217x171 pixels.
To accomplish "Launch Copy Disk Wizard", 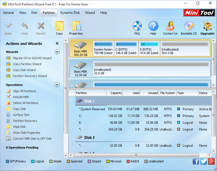I will tap(24, 70).
